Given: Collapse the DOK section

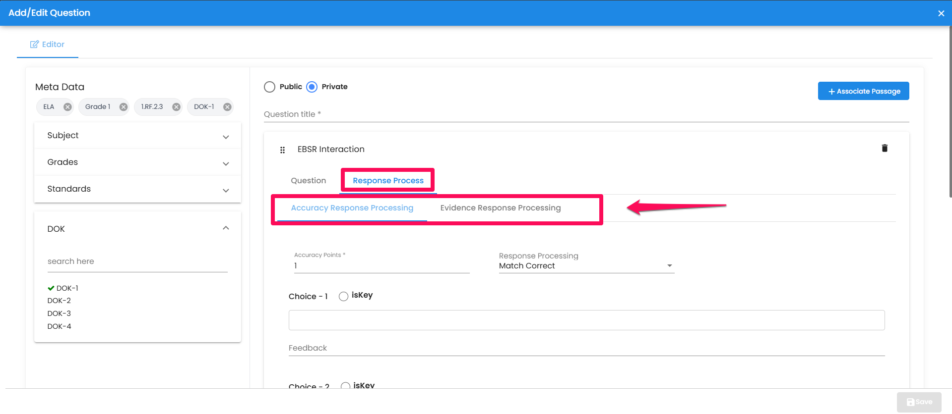Looking at the screenshot, I should 226,228.
